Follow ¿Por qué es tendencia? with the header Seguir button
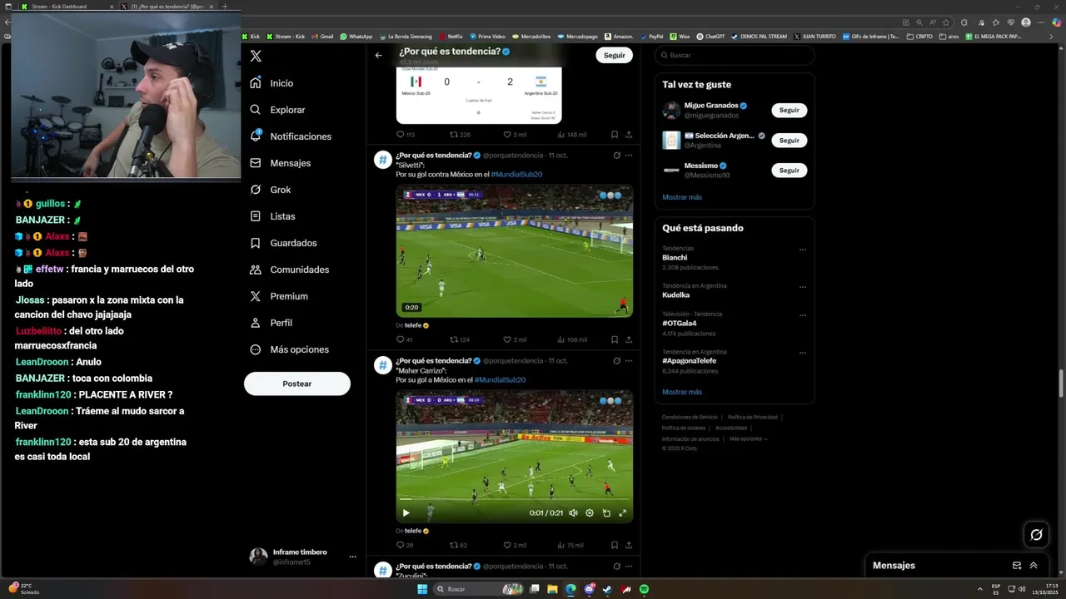Screen dimensions: 1066x599 point(614,55)
